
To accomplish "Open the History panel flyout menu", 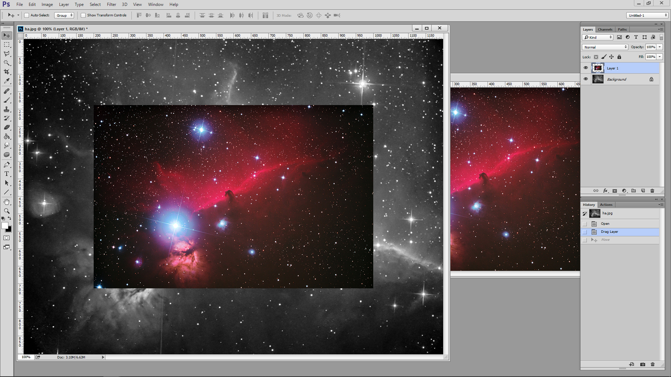I will 661,205.
